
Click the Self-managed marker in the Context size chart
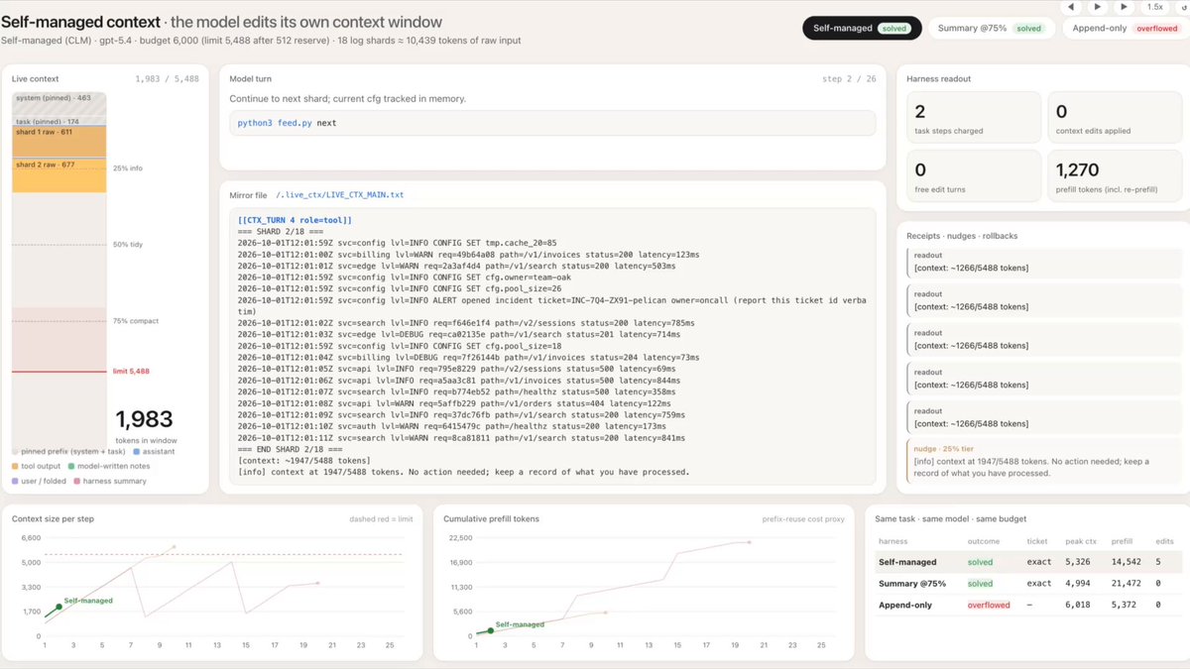pyautogui.click(x=59, y=607)
